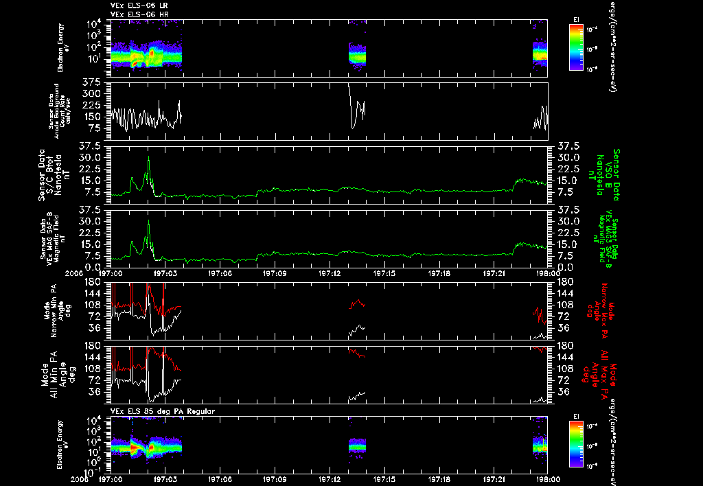Screen dimensions: 703x486
Task: Click '197:18' on the bottom time axis
Action: click(x=439, y=479)
